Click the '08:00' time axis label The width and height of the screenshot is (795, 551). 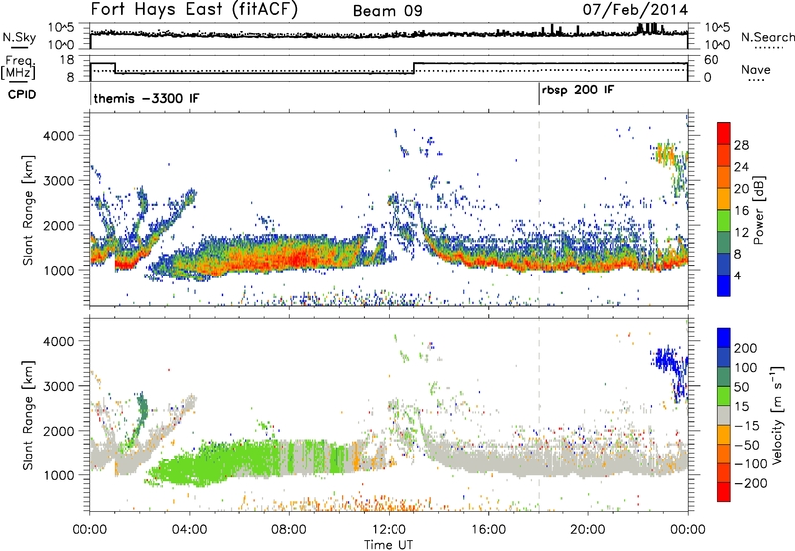tap(289, 530)
